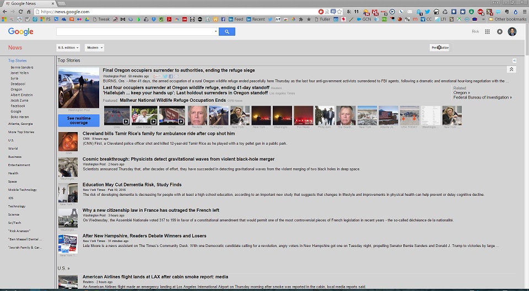Open the Adblock Plus extension icon
This screenshot has height=291, width=529.
click(x=481, y=12)
